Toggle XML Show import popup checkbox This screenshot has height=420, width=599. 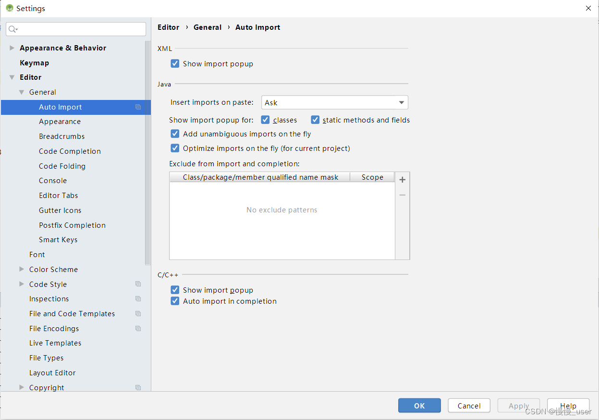pyautogui.click(x=175, y=63)
